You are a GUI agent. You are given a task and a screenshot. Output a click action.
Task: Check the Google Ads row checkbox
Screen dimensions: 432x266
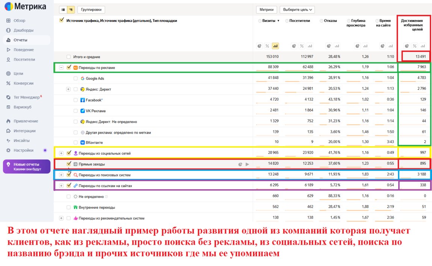tap(76, 79)
